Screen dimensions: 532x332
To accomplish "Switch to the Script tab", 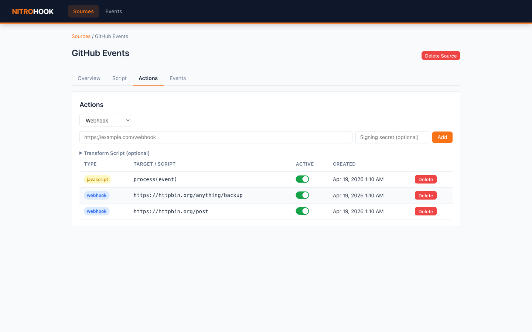I will (x=119, y=78).
